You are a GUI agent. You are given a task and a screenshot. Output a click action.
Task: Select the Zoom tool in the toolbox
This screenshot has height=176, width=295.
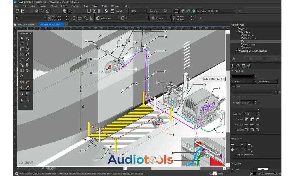tap(22, 94)
